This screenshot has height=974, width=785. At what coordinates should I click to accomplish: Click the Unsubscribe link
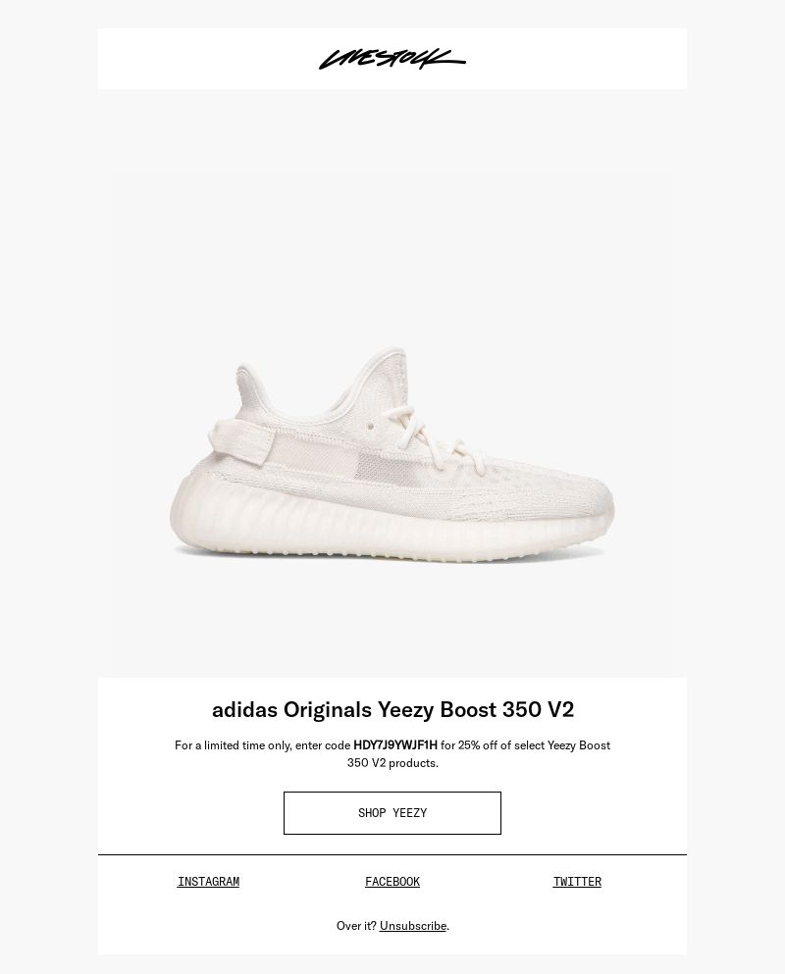click(413, 926)
